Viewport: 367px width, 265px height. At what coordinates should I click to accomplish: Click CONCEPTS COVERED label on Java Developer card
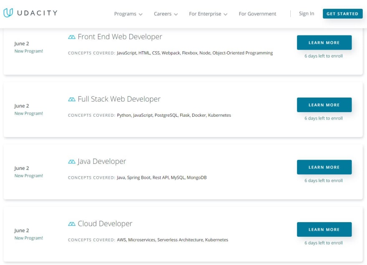tap(91, 178)
